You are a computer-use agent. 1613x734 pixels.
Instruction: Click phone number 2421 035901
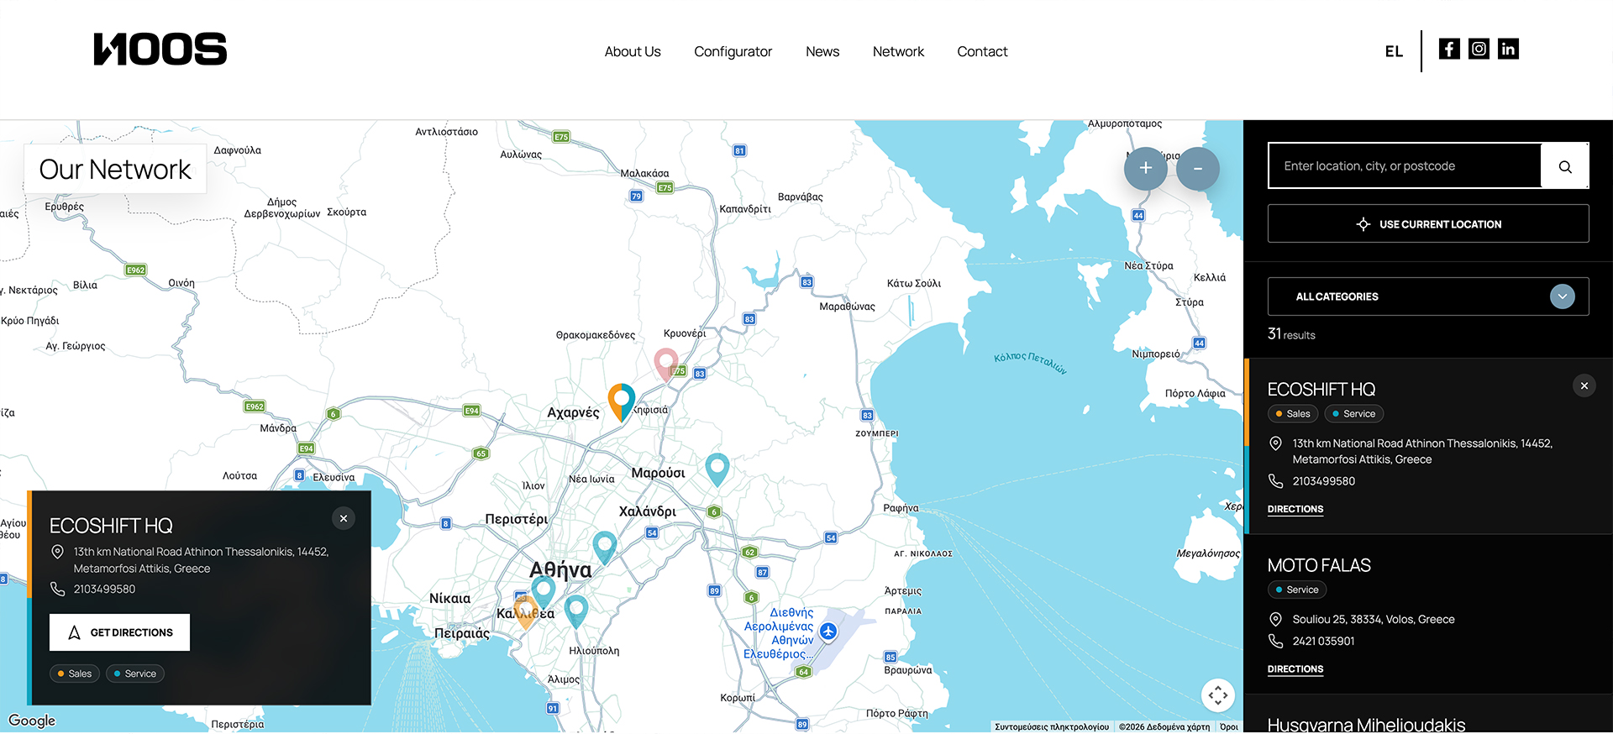[1323, 641]
